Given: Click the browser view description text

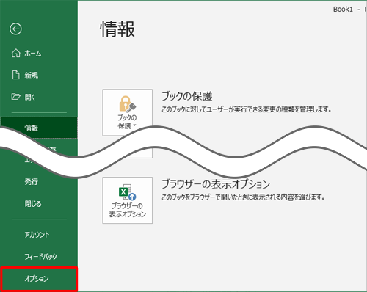Looking at the screenshot, I should tap(243, 197).
